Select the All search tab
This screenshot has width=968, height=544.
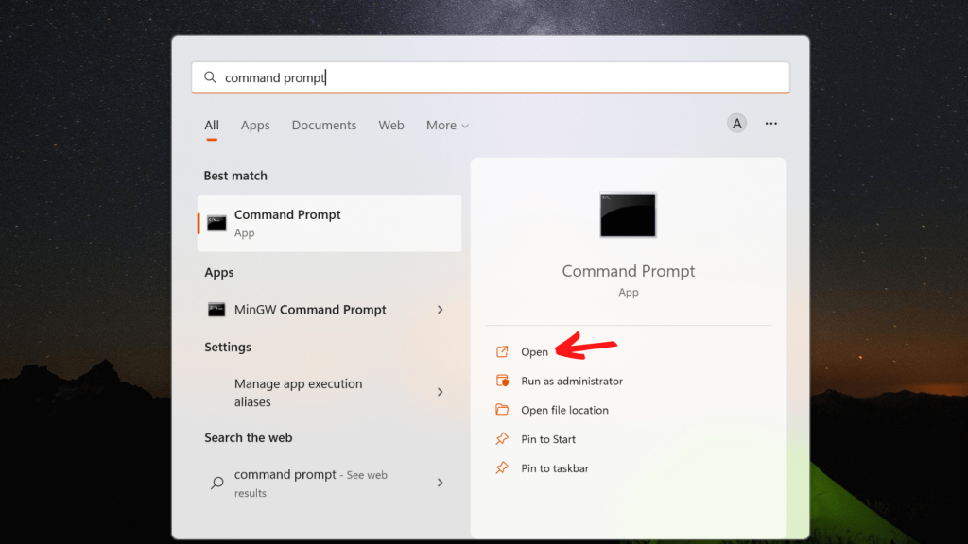point(212,126)
